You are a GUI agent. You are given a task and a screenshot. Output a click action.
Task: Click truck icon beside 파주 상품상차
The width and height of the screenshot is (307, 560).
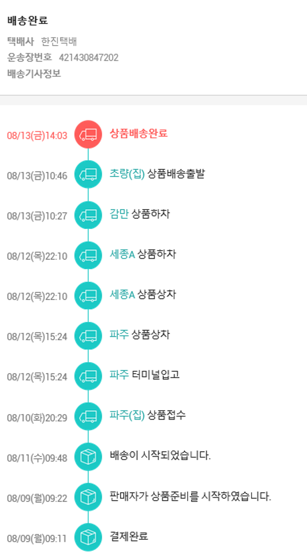tap(88, 336)
